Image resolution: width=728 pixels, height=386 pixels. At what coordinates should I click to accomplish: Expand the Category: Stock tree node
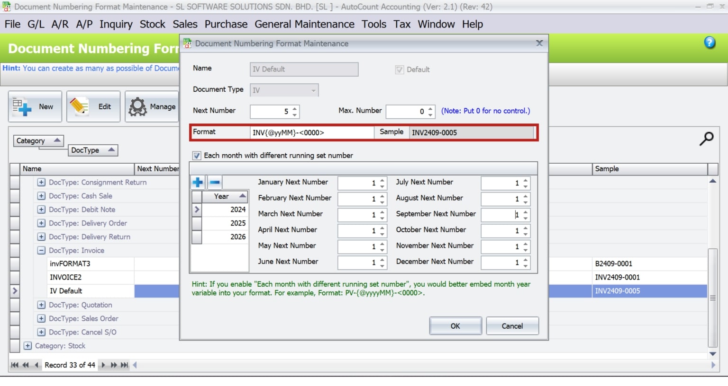[x=27, y=346]
